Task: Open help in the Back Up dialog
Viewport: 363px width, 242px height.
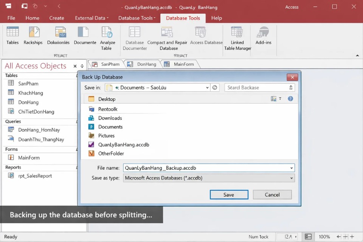Action: point(290,99)
